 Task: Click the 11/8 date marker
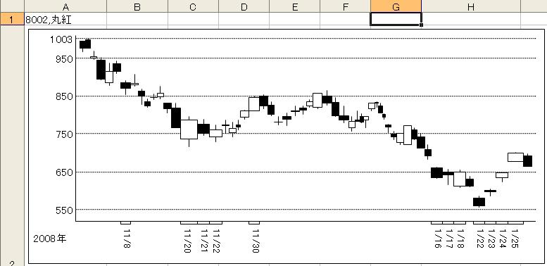[126, 223]
